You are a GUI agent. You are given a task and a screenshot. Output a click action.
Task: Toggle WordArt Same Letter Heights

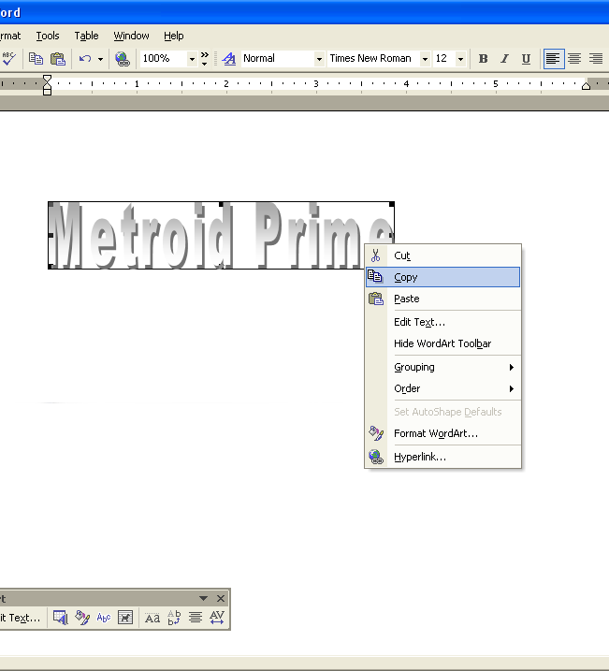(x=152, y=618)
